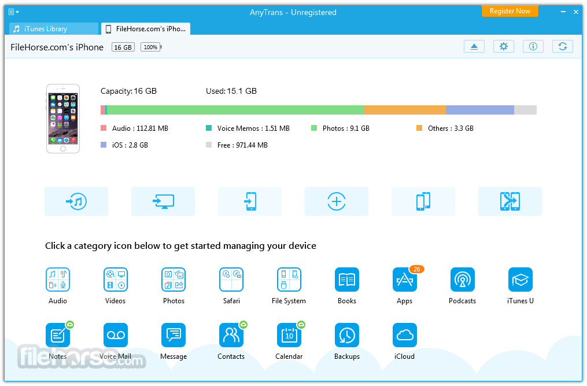587x386 pixels.
Task: Switch to the FileHorse.com's iPhone tab
Action: (x=146, y=29)
